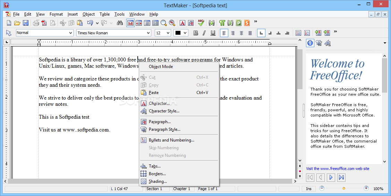Image resolution: width=391 pixels, height=196 pixels.
Task: Open search with the binoculars icon
Action: 120,23
